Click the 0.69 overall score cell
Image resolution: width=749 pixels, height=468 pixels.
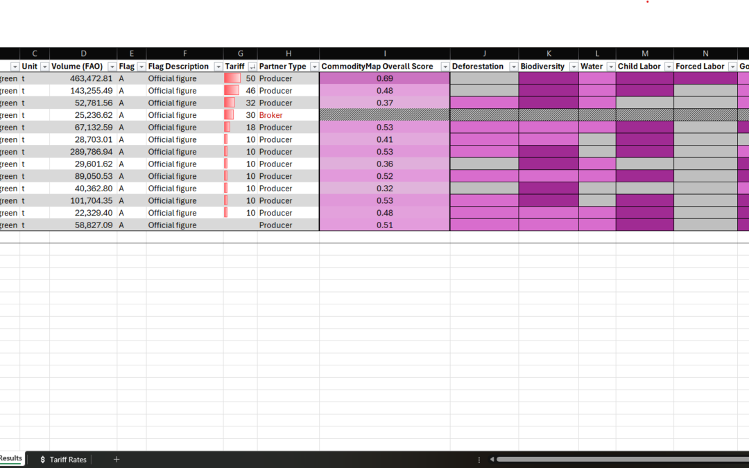384,78
